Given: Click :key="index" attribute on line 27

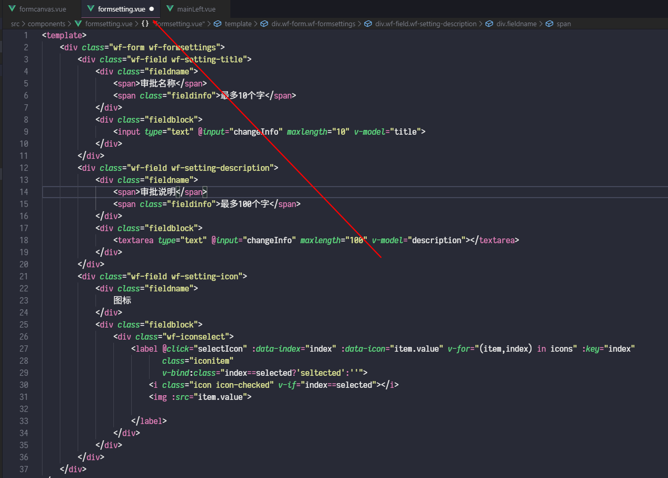Looking at the screenshot, I should tap(609, 349).
